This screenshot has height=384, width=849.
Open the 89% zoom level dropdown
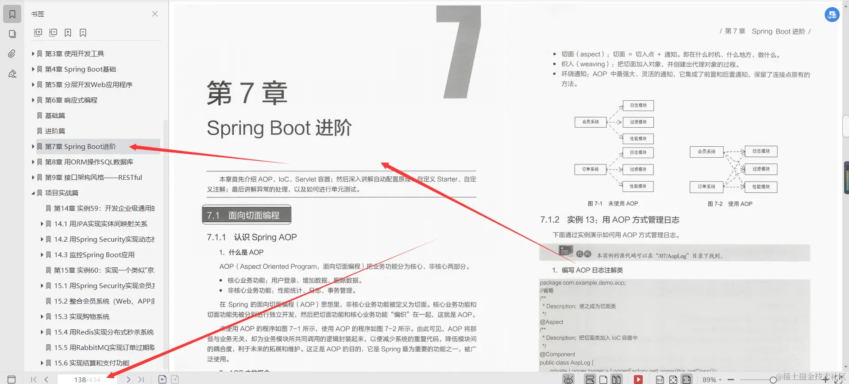712,380
